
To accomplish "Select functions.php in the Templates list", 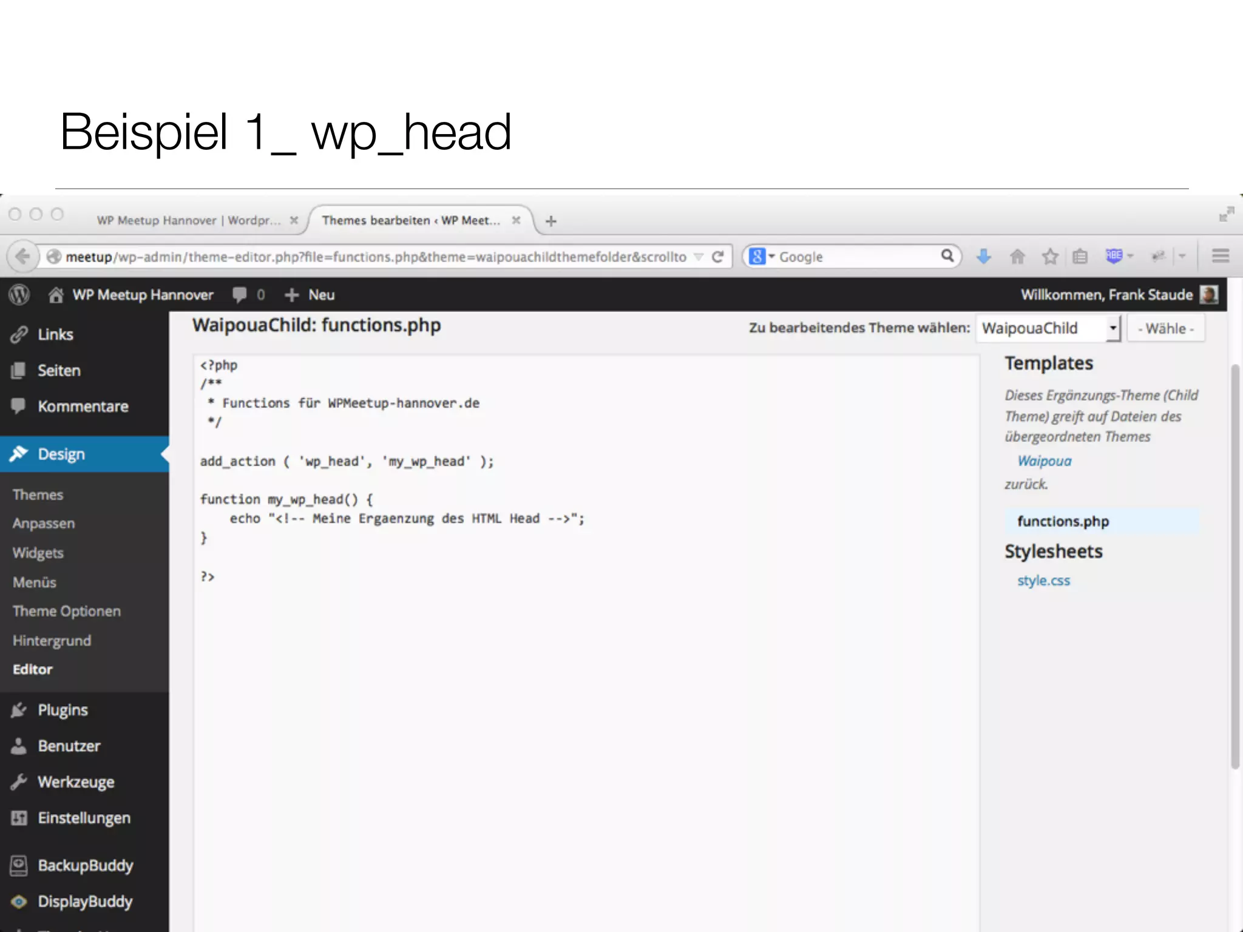I will point(1063,521).
